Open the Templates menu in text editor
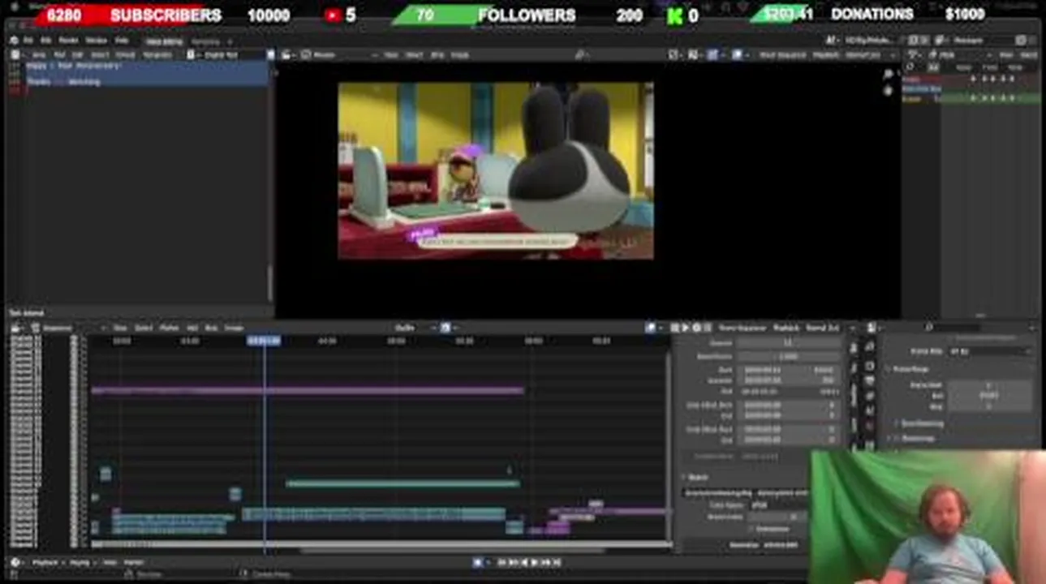1046x584 pixels. coord(157,54)
